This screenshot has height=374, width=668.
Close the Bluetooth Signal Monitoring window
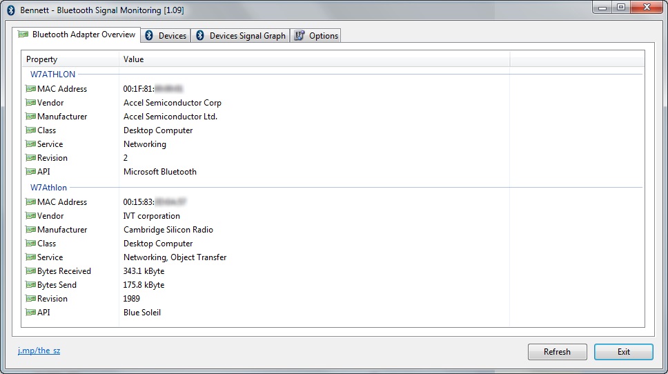click(647, 7)
